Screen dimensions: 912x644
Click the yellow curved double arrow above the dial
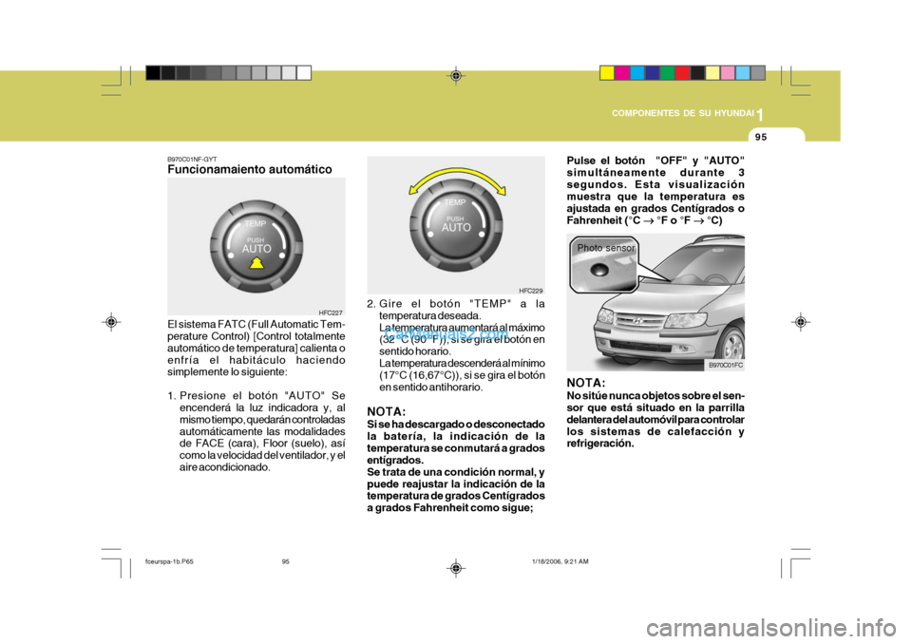pos(457,179)
